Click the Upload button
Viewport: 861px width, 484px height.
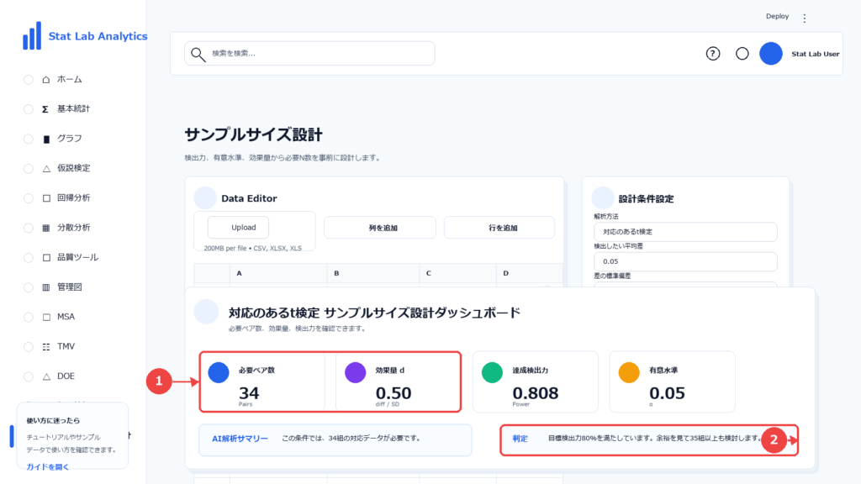click(238, 227)
